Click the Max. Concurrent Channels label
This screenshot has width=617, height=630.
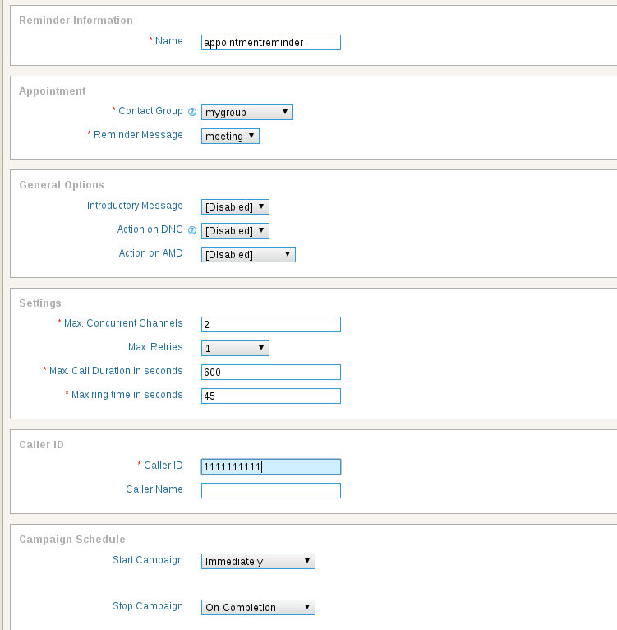(123, 323)
